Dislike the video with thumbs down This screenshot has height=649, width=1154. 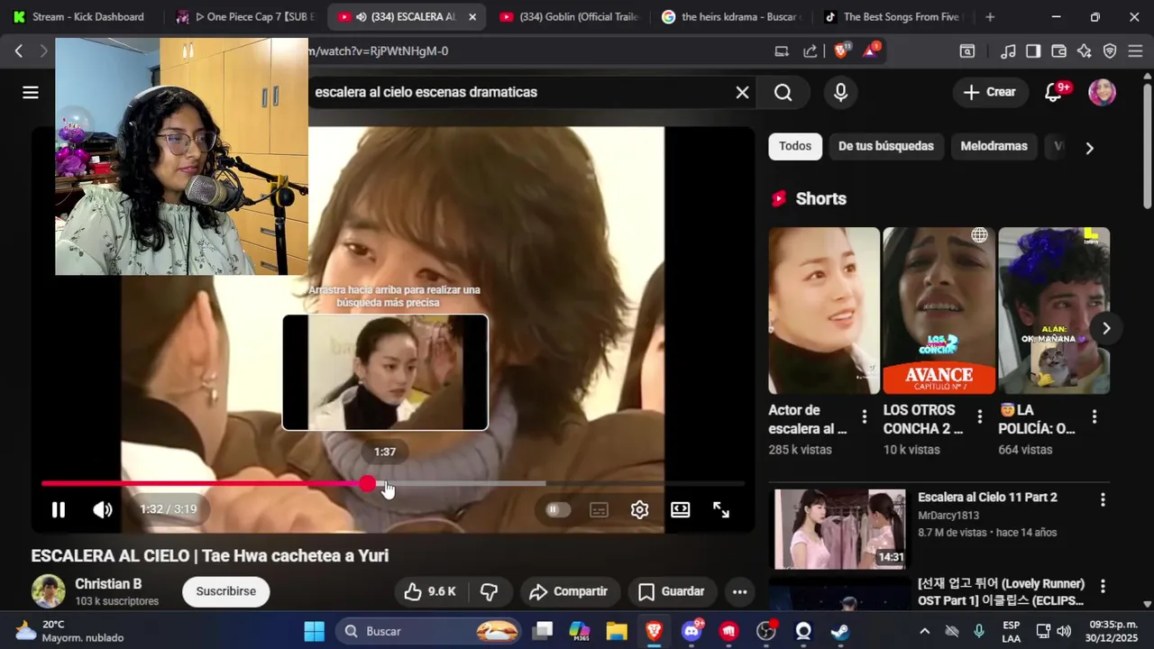(x=489, y=591)
